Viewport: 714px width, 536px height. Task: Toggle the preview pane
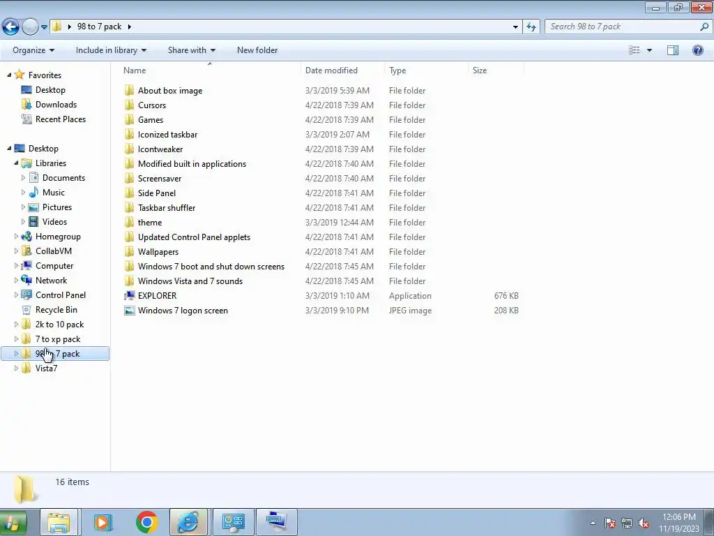[673, 50]
